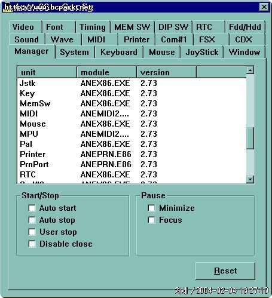Open the MIDI tab

(x=100, y=39)
